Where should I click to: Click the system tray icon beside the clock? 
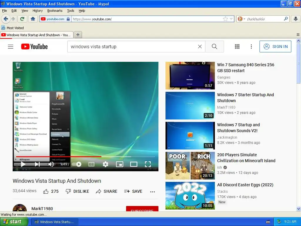tap(279, 222)
